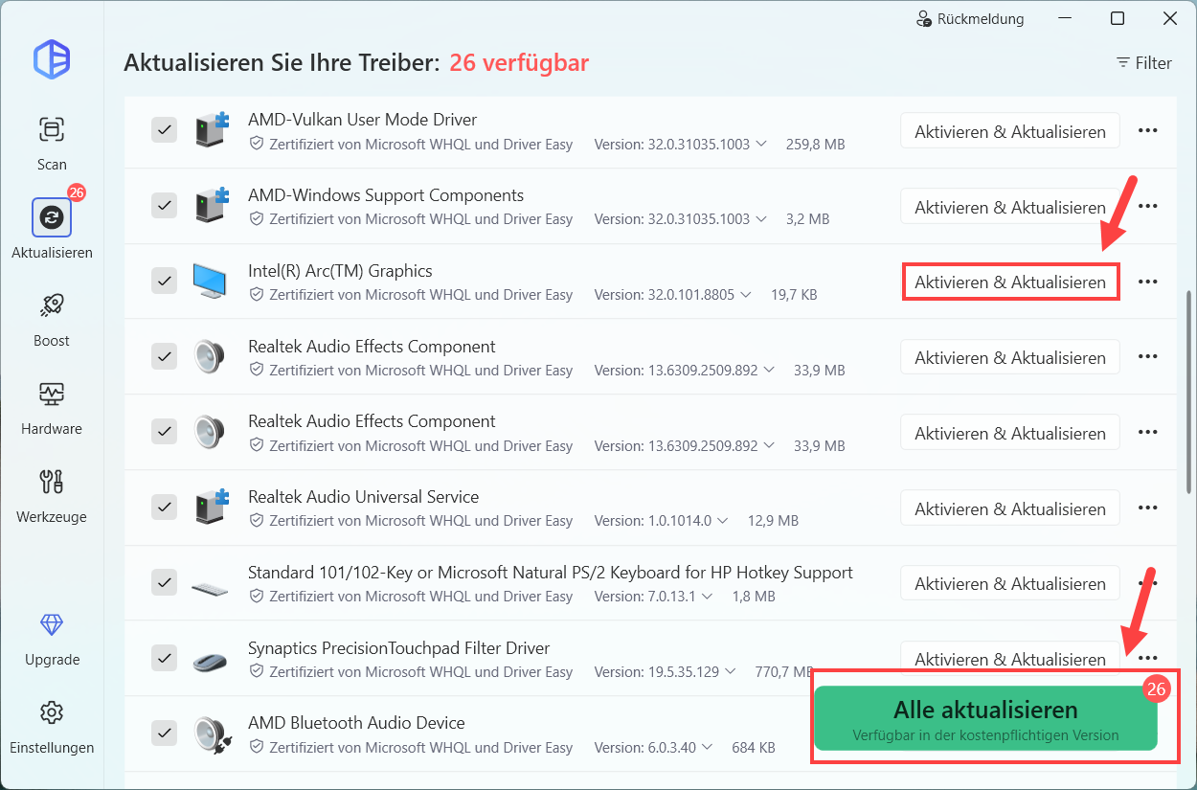The width and height of the screenshot is (1197, 790).
Task: Open the Filter options
Action: (1143, 63)
